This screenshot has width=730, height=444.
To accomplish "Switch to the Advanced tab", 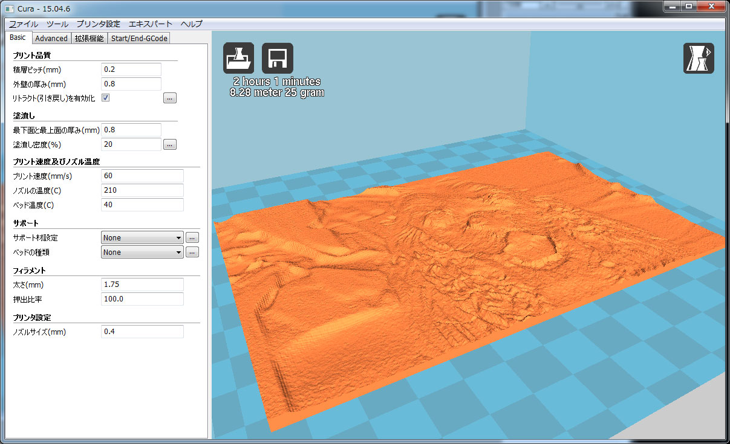I will click(51, 38).
